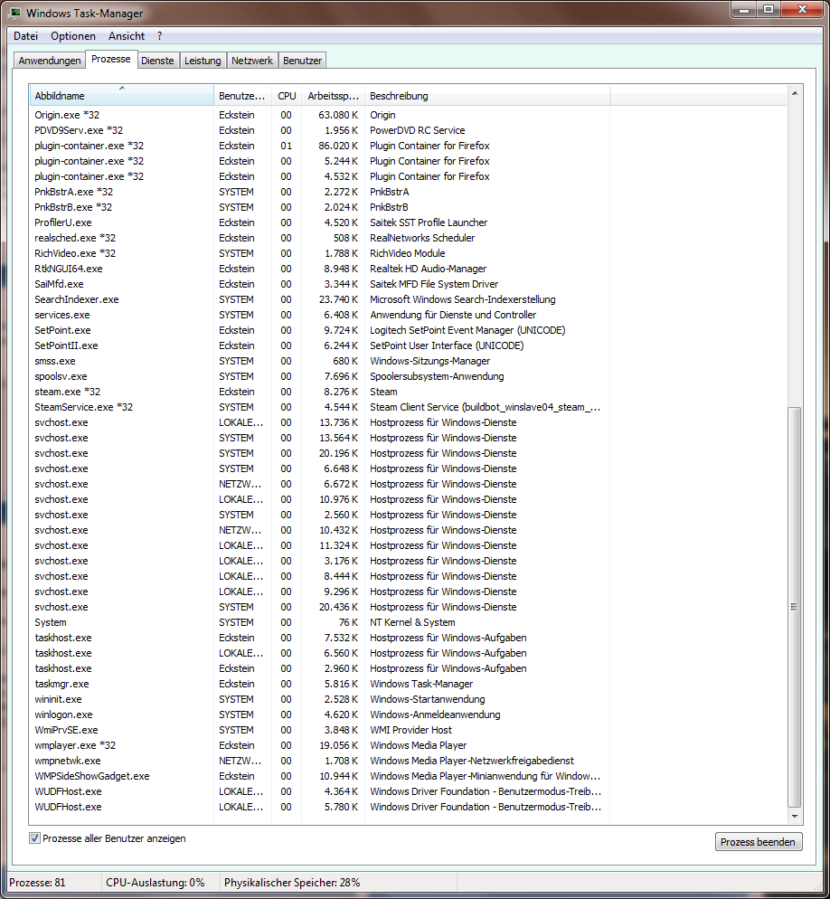Select the WmiPrvSE.exe process
The width and height of the screenshot is (830, 899).
pos(319,730)
